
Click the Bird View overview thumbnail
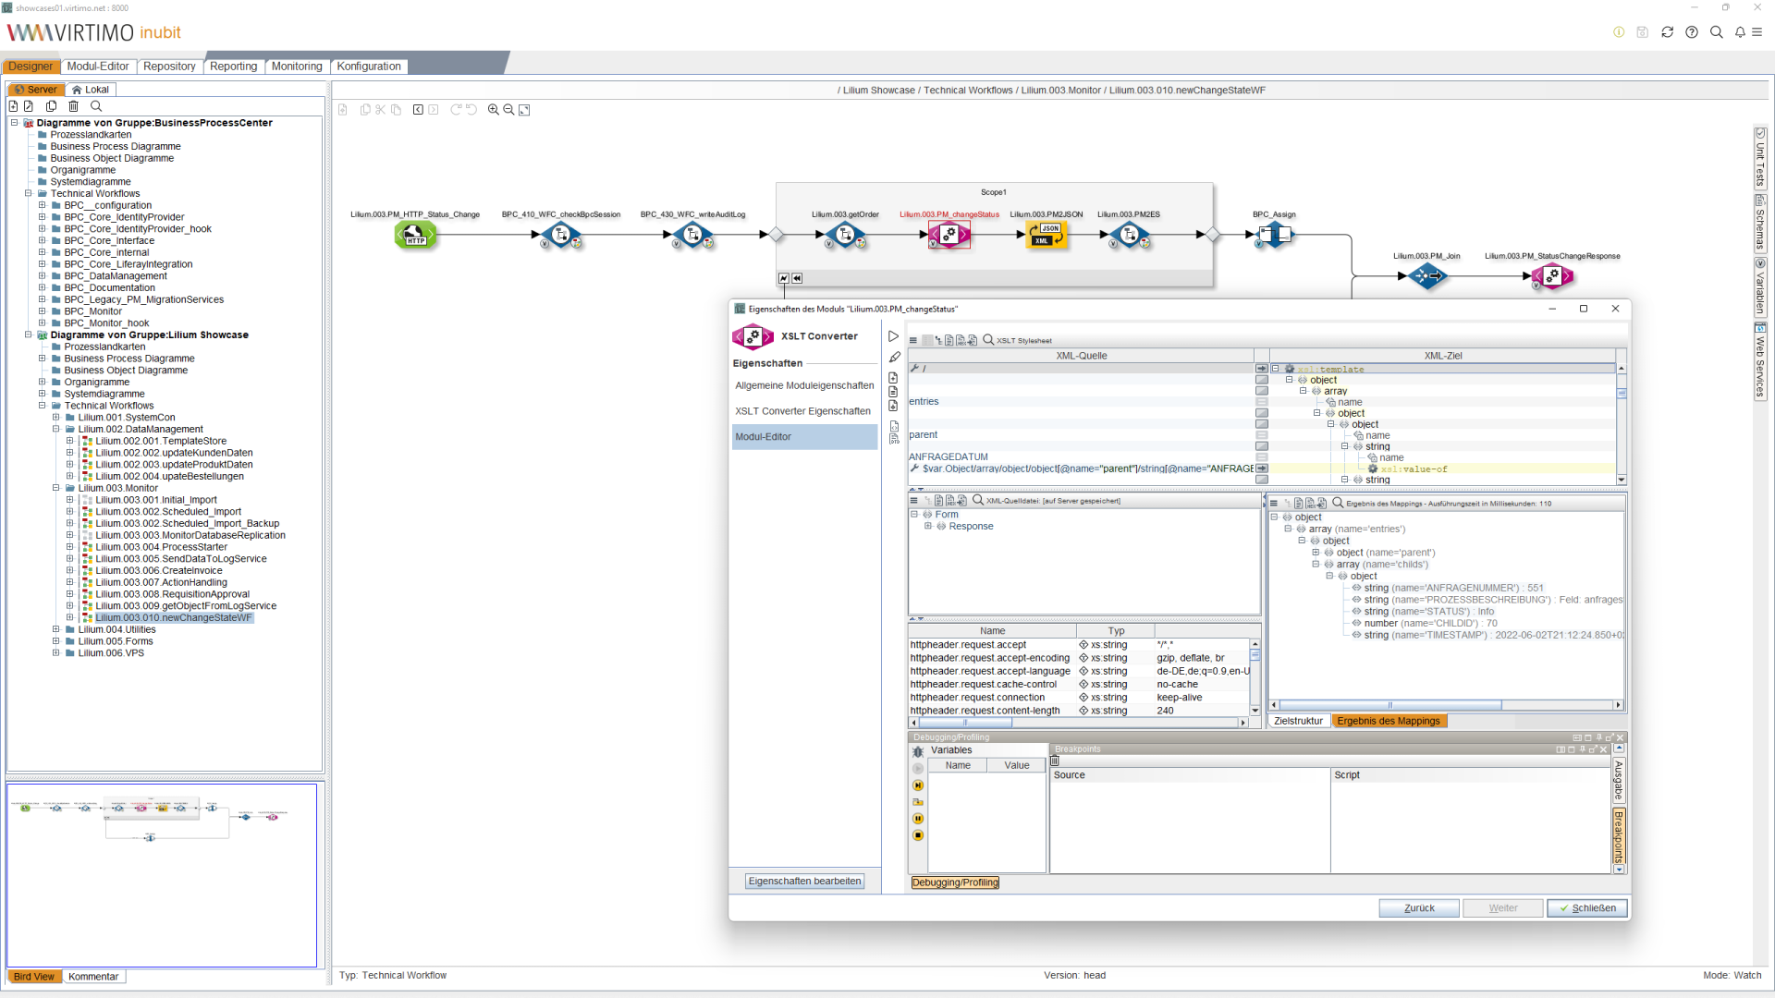162,874
